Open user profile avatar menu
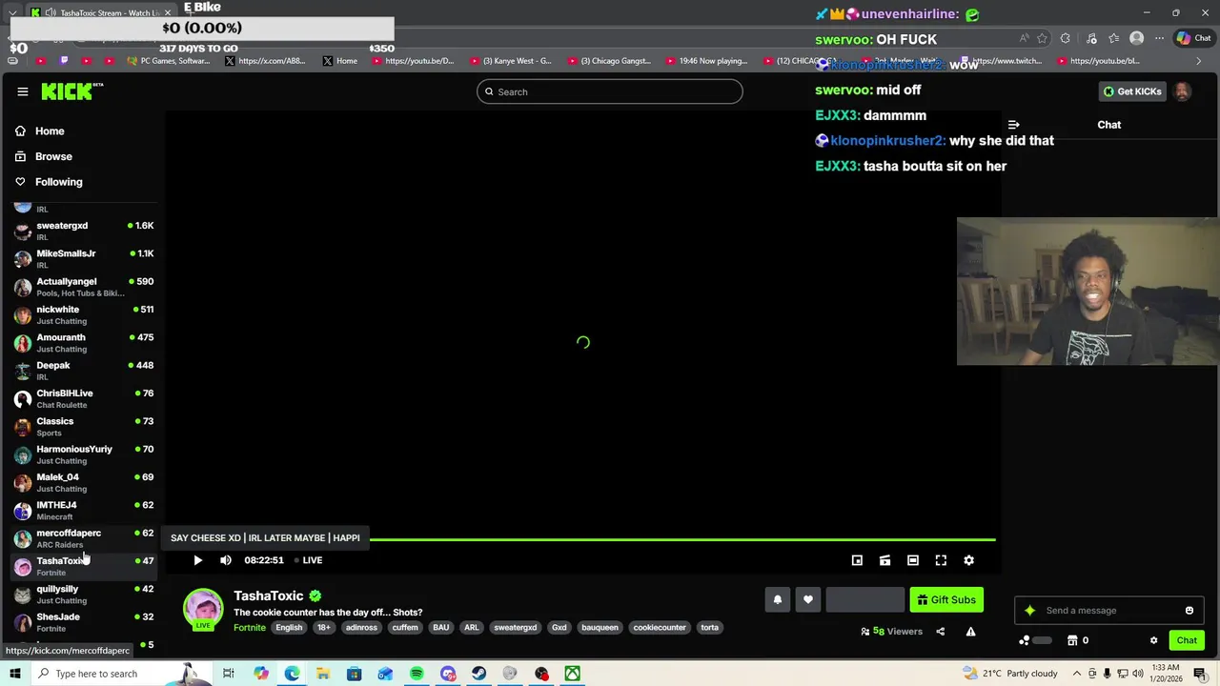 (x=1182, y=91)
